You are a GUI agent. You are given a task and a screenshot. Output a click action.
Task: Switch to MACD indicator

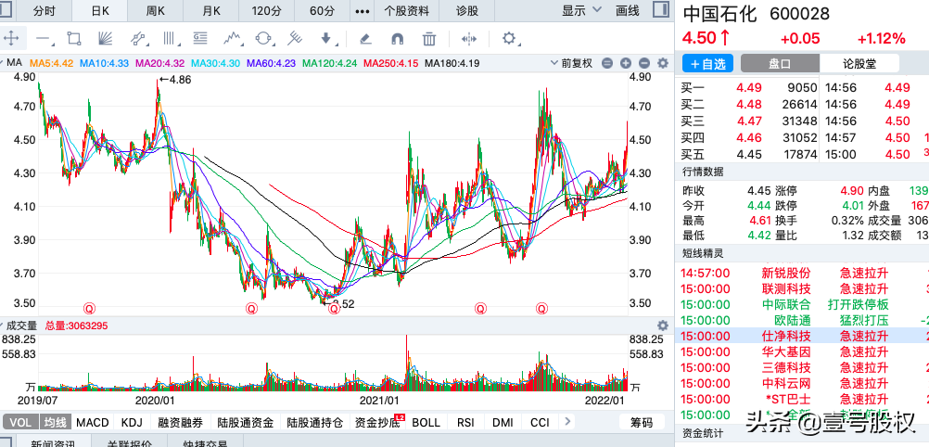click(93, 422)
